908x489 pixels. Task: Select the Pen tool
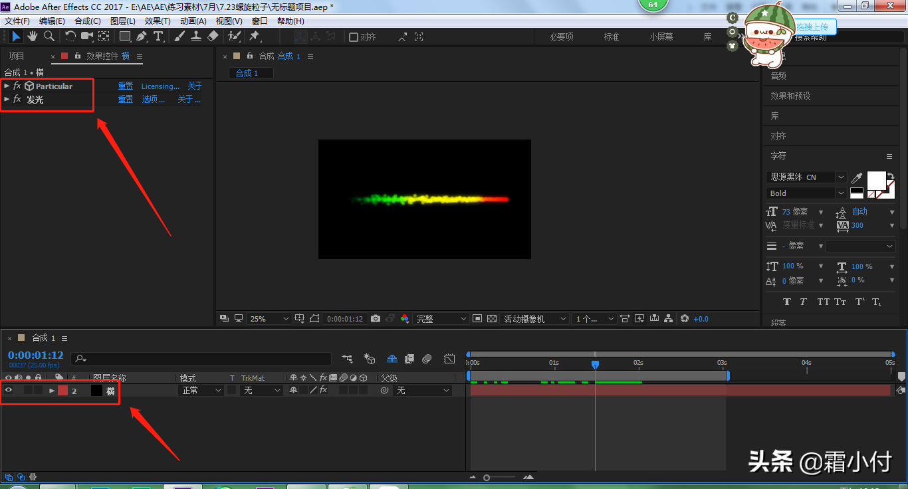pyautogui.click(x=142, y=36)
